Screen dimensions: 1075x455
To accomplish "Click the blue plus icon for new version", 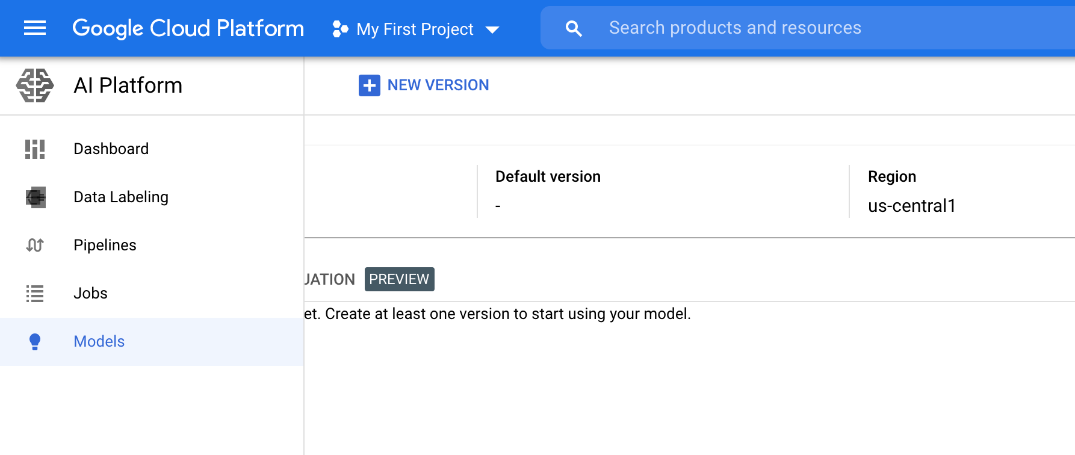I will pyautogui.click(x=369, y=85).
